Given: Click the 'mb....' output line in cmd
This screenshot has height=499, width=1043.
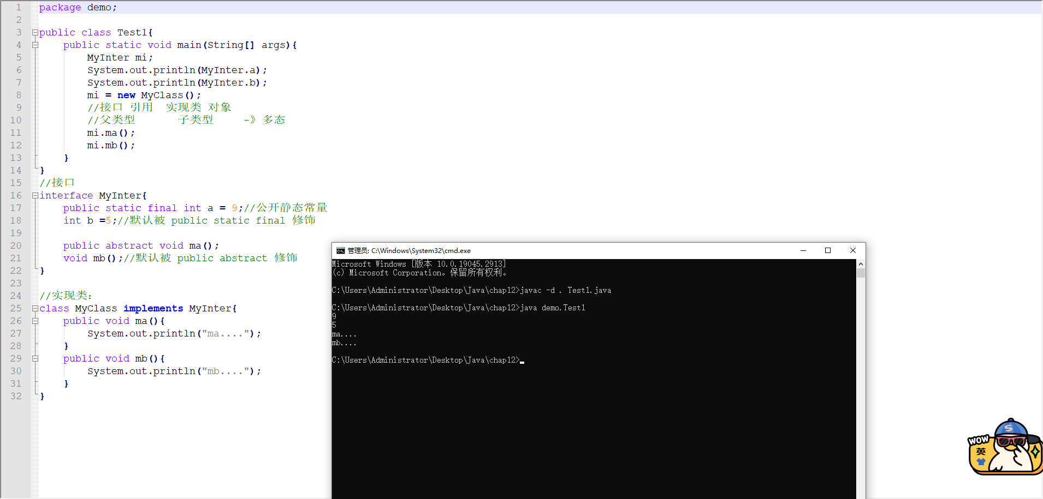Looking at the screenshot, I should [344, 343].
